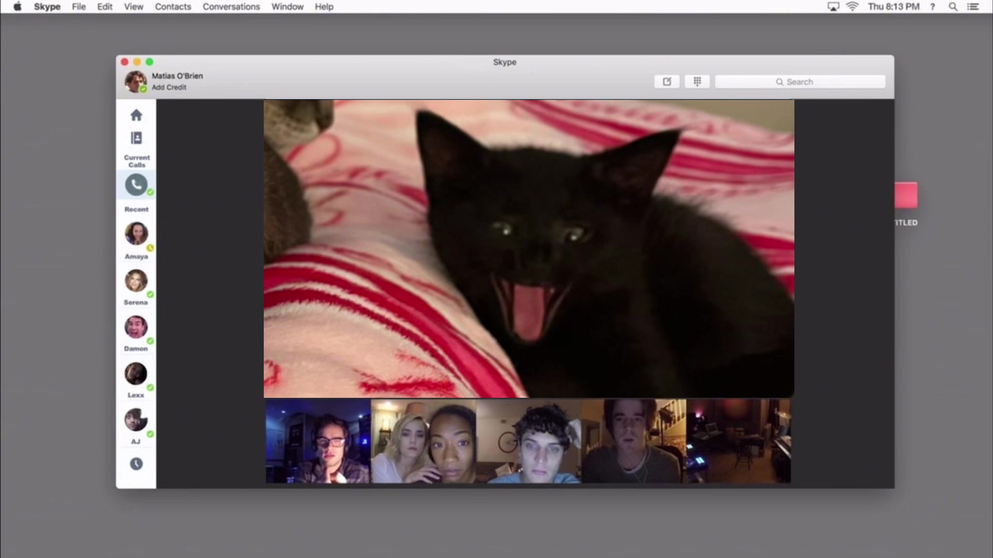This screenshot has width=993, height=558.
Task: Select the current call phone icon
Action: coord(136,184)
